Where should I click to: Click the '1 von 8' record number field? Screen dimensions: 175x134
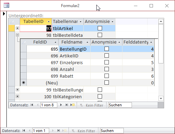(x=49, y=105)
